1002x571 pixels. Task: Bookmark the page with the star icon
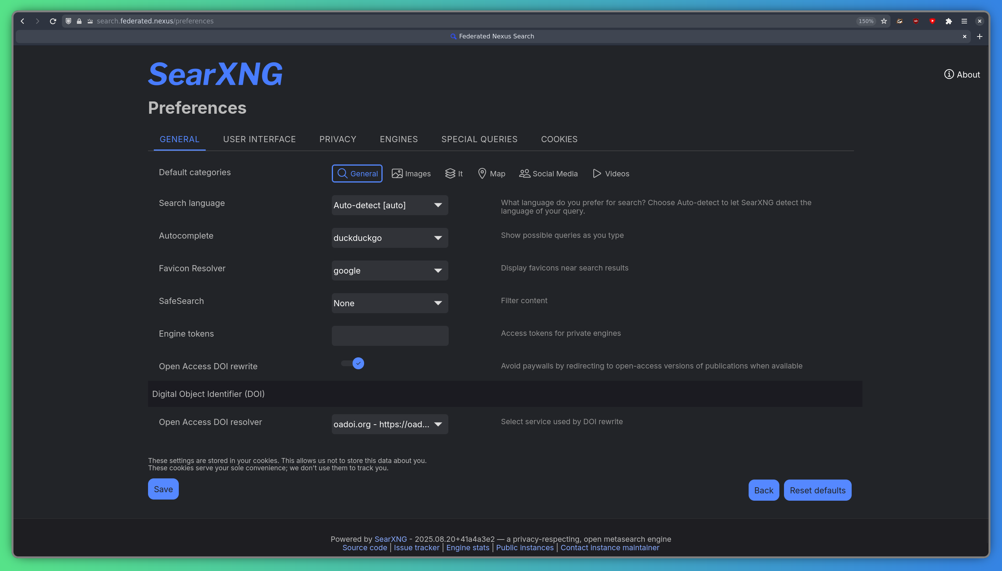point(884,21)
